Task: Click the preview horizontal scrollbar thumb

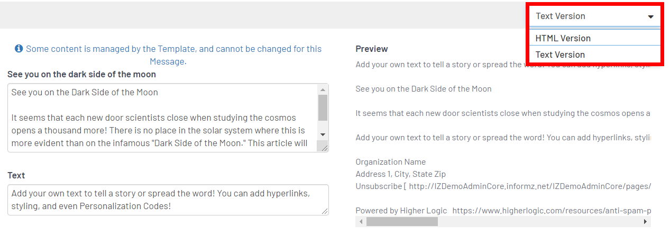Action: [x=402, y=222]
